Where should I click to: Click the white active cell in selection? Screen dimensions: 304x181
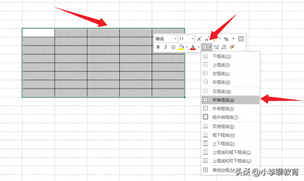39,33
